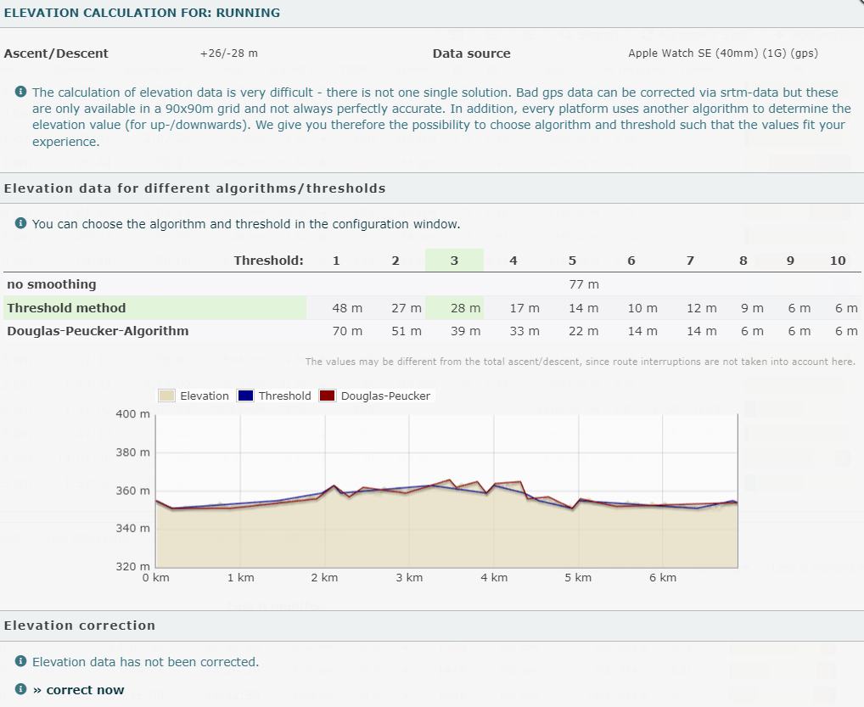The height and width of the screenshot is (707, 864).
Task: Click the "Threshold:" header label
Action: point(269,261)
